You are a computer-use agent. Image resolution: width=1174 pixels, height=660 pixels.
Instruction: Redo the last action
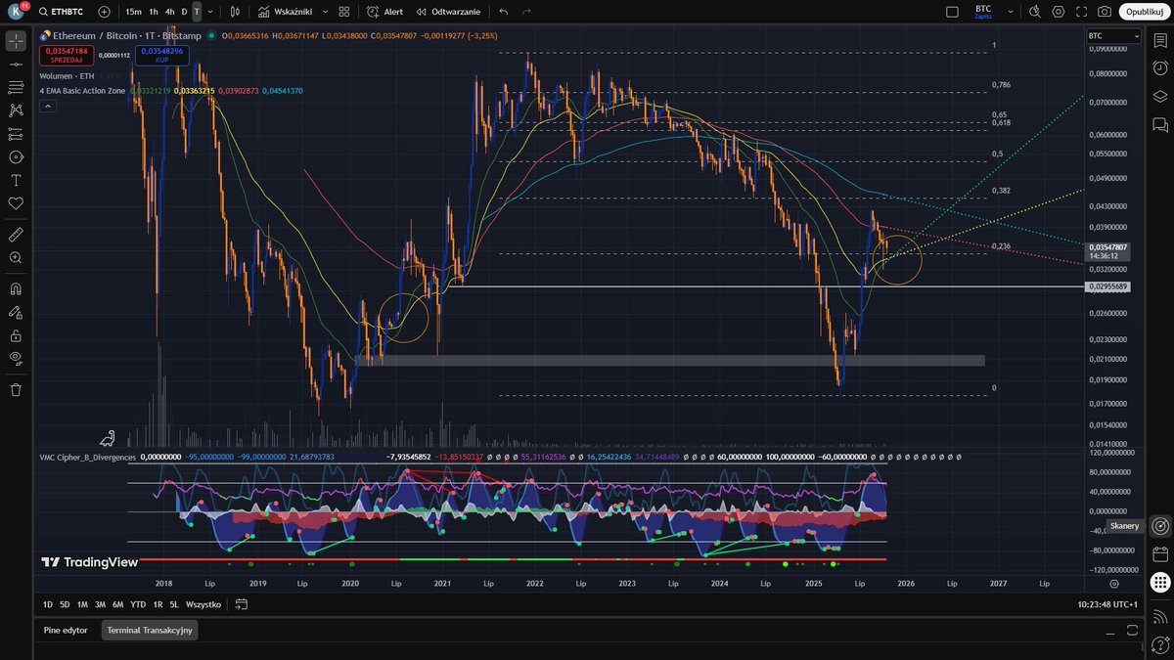click(527, 12)
